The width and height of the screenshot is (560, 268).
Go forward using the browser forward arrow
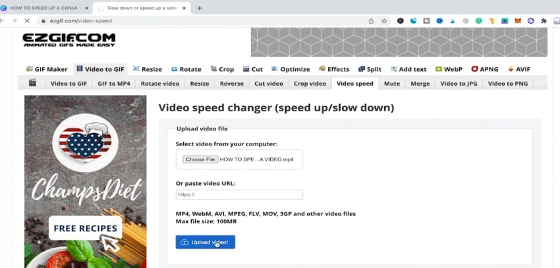pyautogui.click(x=14, y=20)
